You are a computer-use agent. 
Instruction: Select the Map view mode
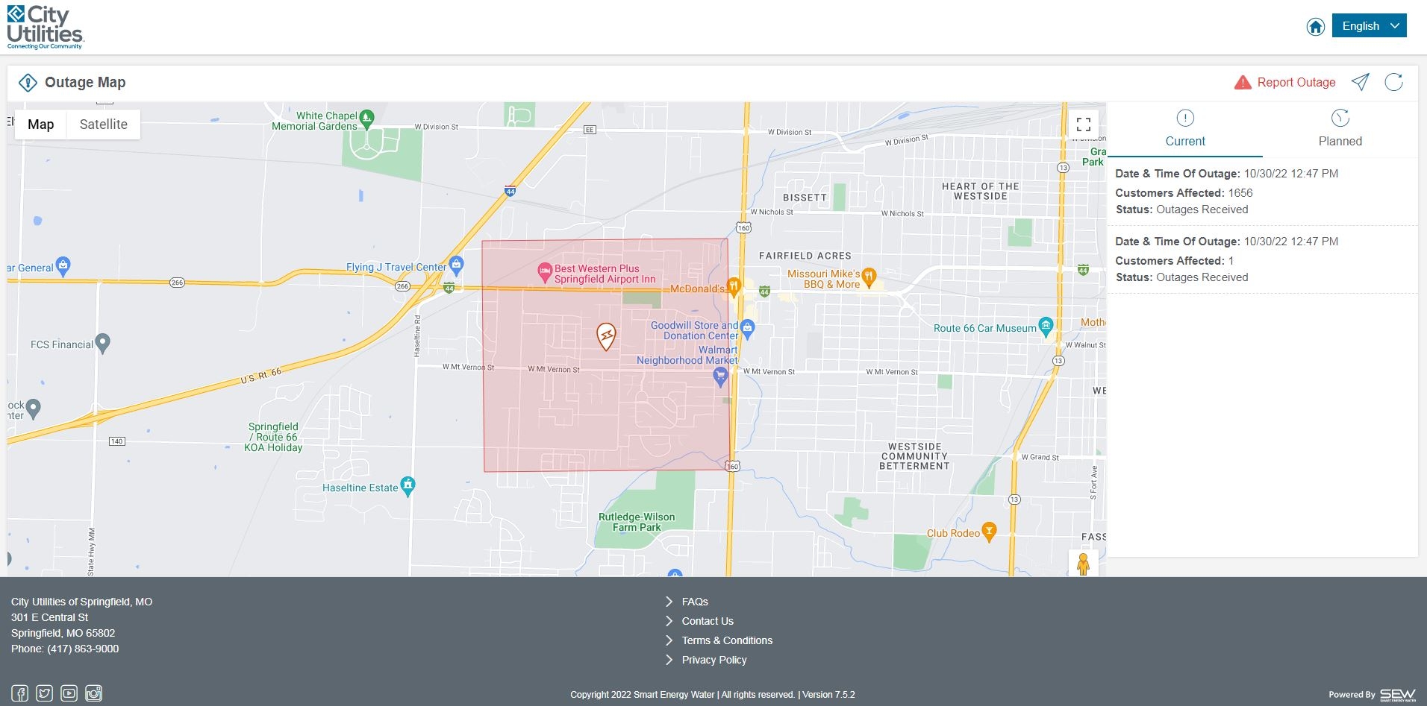(x=40, y=124)
